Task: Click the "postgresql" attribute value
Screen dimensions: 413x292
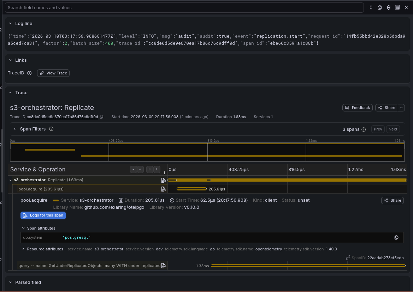Action: pyautogui.click(x=77, y=238)
